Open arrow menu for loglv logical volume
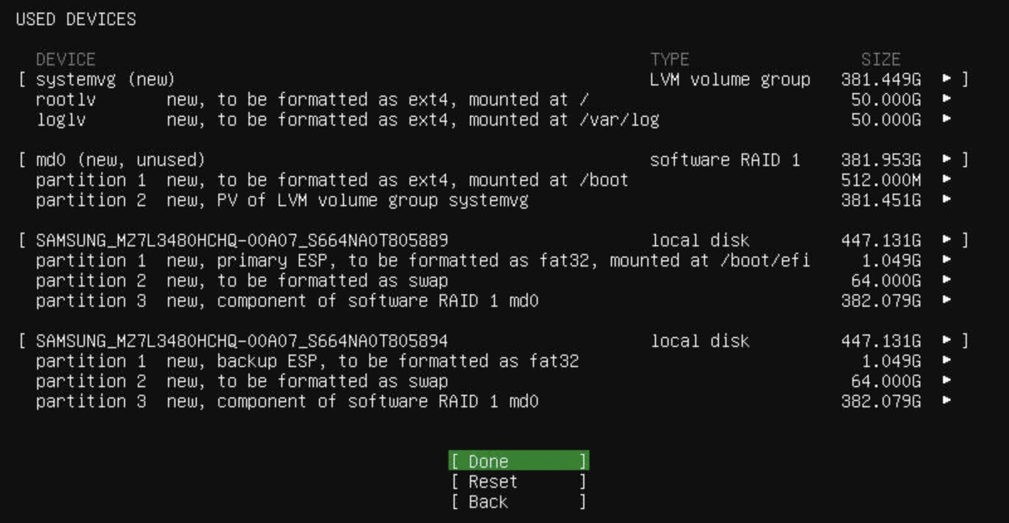 pos(947,119)
